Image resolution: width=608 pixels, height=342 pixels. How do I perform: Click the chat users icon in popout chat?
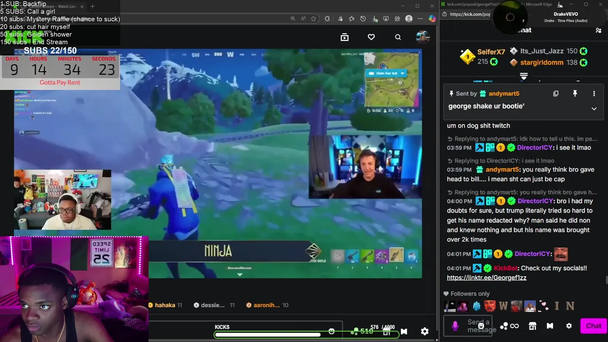tap(598, 30)
